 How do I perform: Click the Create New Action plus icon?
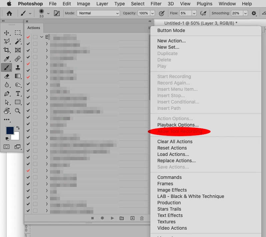click(132, 218)
